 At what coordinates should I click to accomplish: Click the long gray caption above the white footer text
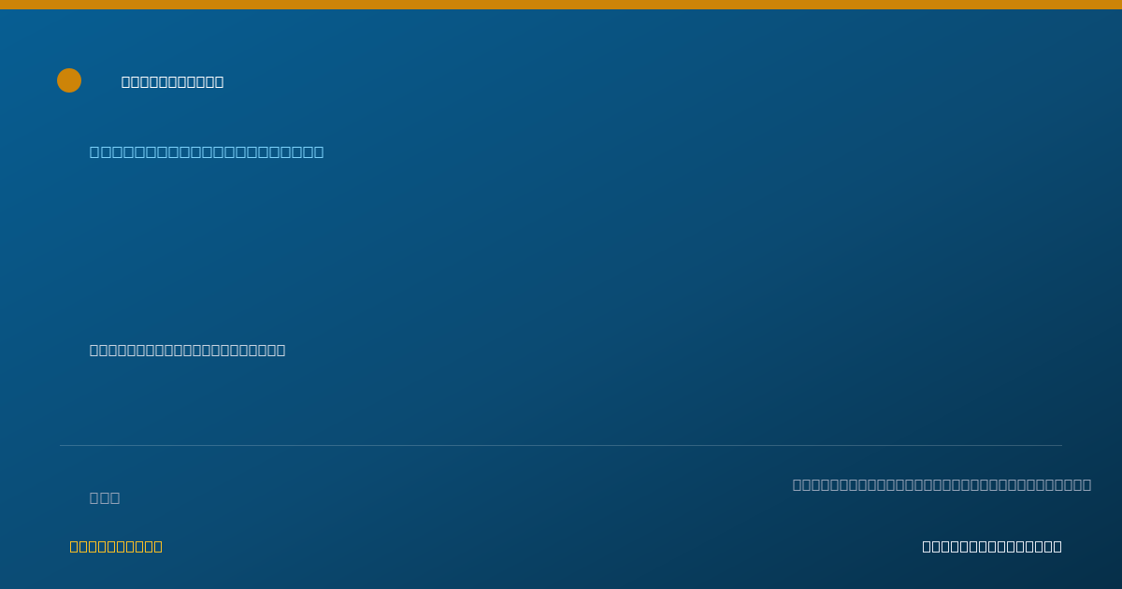coord(942,485)
